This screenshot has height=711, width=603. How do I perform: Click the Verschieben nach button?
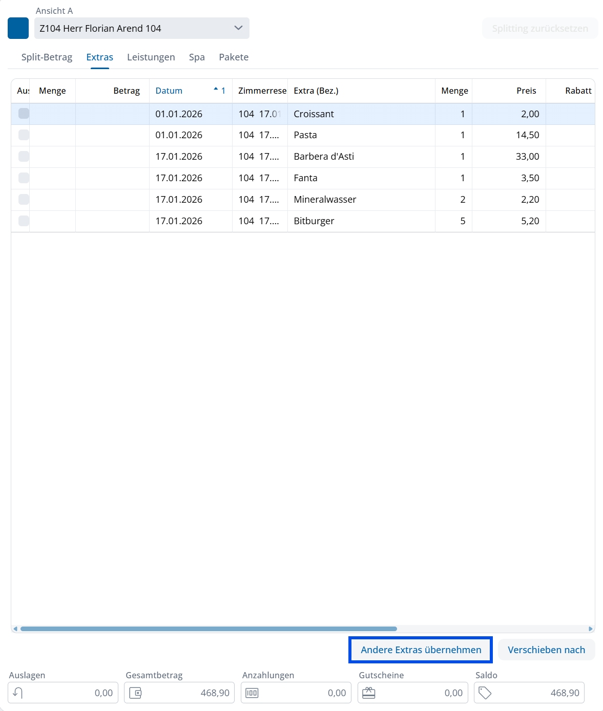(546, 650)
